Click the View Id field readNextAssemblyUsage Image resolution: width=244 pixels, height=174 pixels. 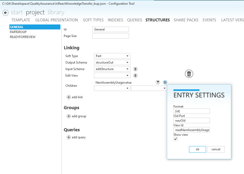pyautogui.click(x=192, y=130)
